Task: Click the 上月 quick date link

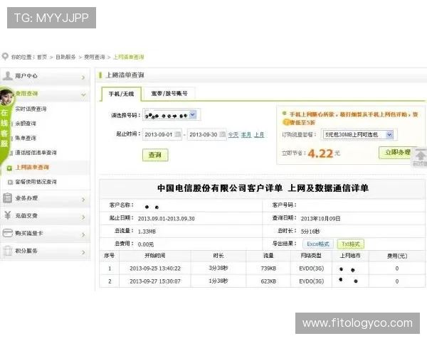Action: tap(258, 134)
